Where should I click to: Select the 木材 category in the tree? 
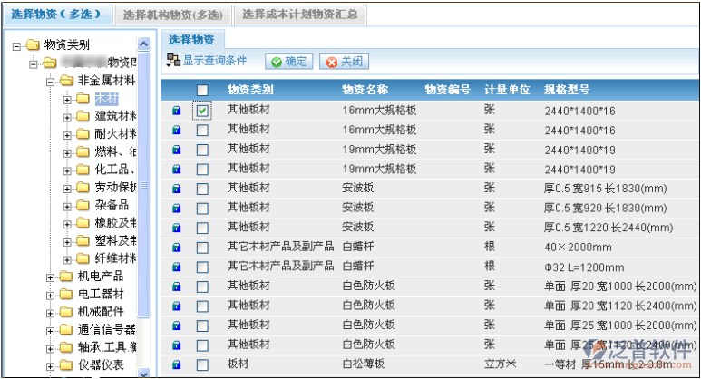pos(107,98)
